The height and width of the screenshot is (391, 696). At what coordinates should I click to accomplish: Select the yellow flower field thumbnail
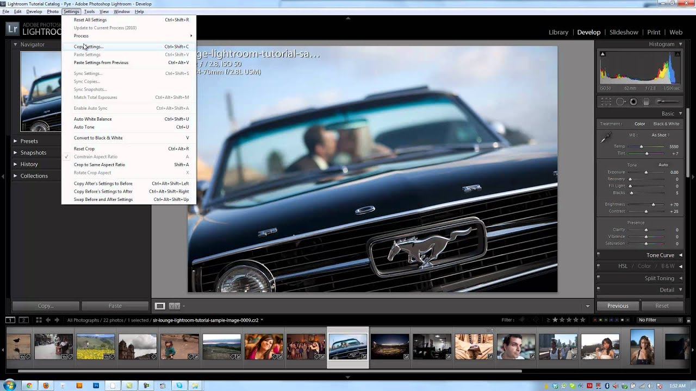(x=95, y=346)
